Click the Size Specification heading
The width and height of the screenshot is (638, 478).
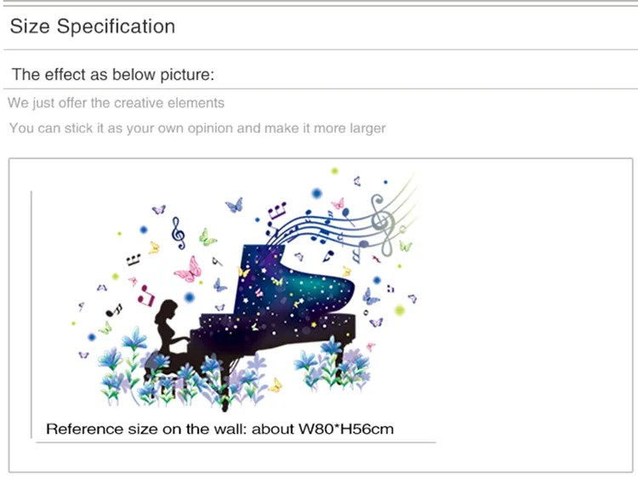pos(93,26)
